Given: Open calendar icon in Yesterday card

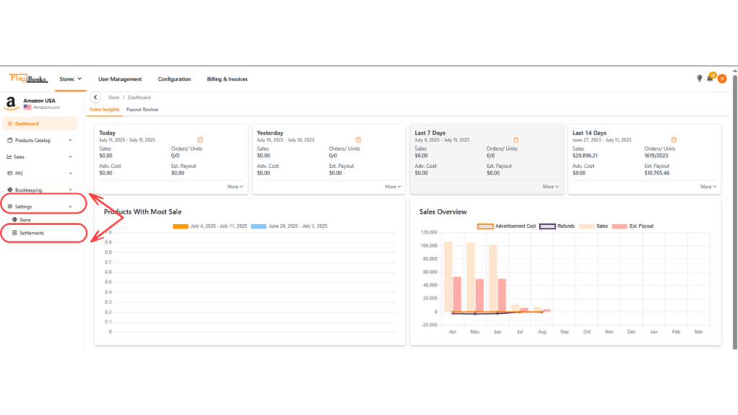Looking at the screenshot, I should (358, 140).
